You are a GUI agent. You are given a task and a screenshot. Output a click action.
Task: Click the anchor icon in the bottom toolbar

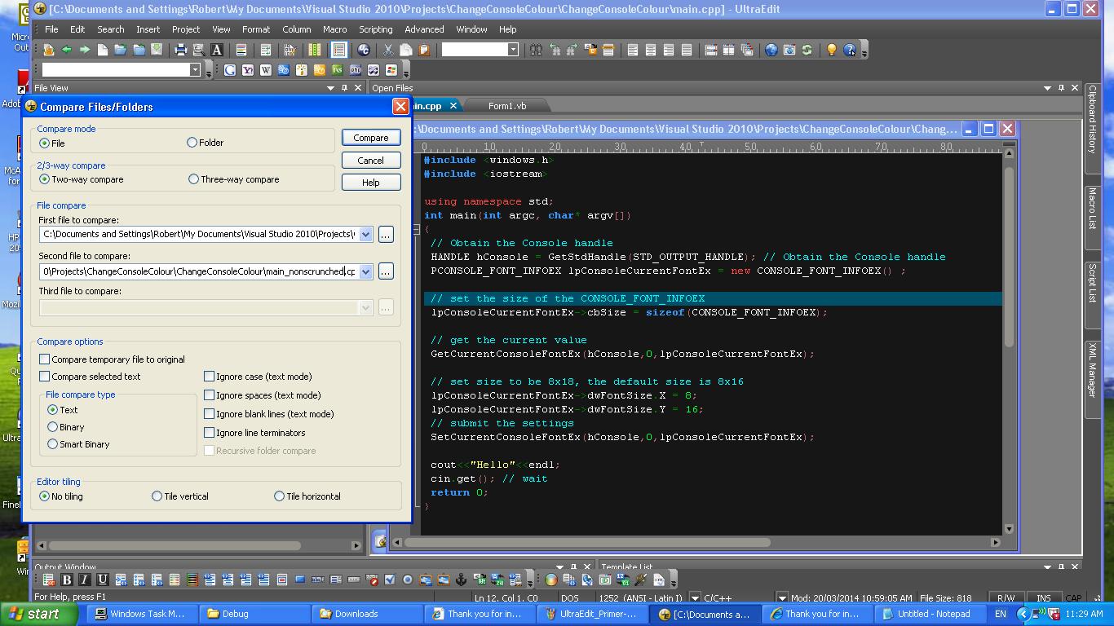(461, 580)
